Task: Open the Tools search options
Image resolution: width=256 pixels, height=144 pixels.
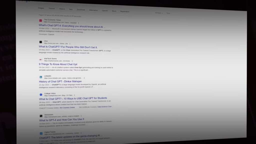Action: tap(168, 13)
